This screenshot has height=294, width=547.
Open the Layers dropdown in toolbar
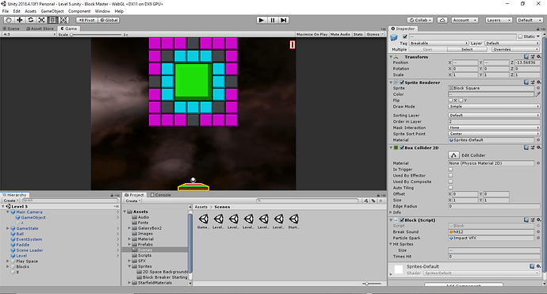tap(499, 21)
